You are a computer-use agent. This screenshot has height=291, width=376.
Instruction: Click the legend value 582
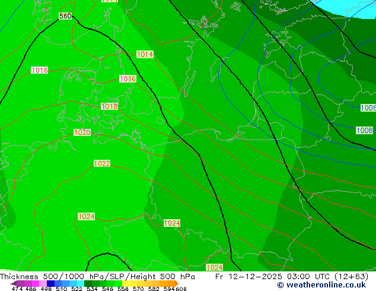tap(154, 289)
